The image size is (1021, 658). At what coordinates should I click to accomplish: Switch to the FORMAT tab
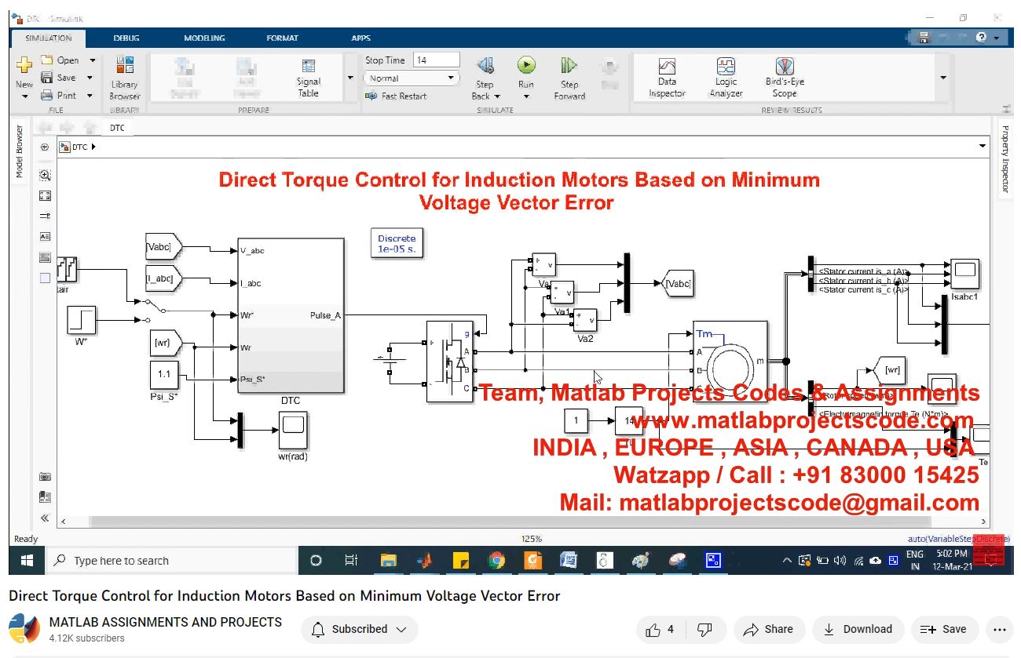pos(283,38)
